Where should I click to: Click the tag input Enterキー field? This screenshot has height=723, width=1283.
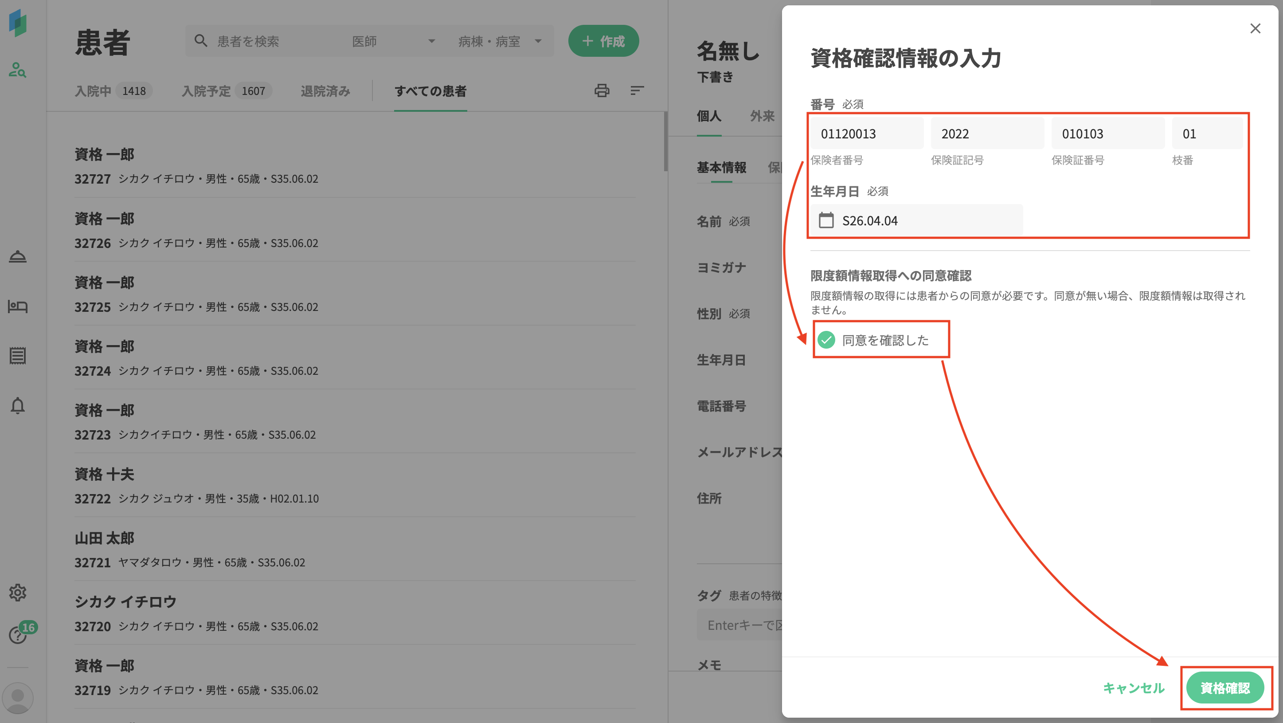[739, 625]
